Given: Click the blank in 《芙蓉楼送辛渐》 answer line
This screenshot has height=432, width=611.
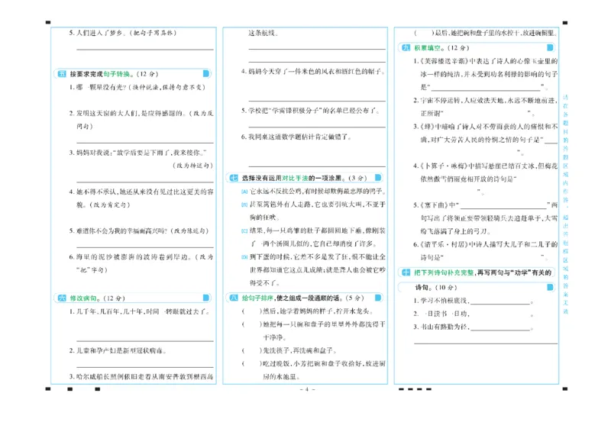Looking at the screenshot, I should 486,89.
